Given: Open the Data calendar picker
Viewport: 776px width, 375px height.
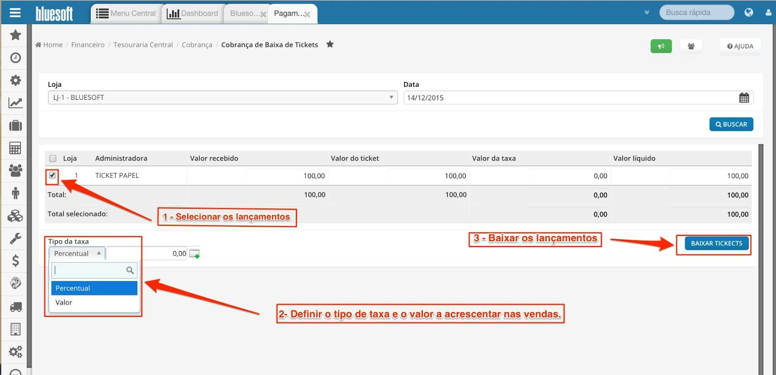Looking at the screenshot, I should pyautogui.click(x=744, y=97).
